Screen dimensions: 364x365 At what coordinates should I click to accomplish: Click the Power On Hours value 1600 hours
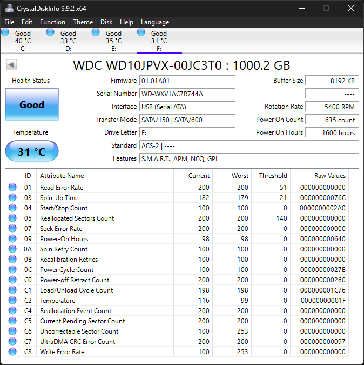pos(332,133)
